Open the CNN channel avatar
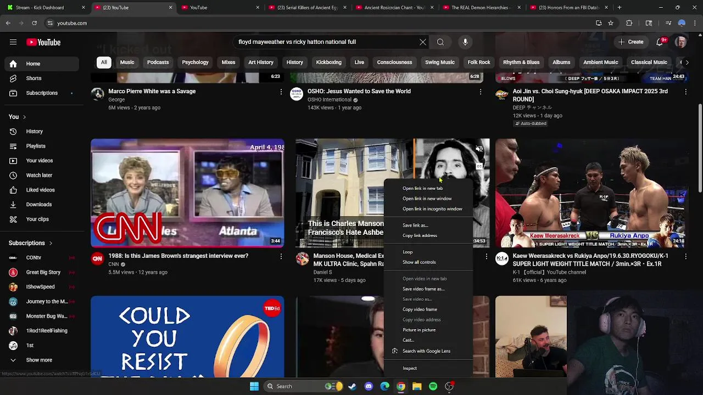The height and width of the screenshot is (395, 703). tap(97, 258)
